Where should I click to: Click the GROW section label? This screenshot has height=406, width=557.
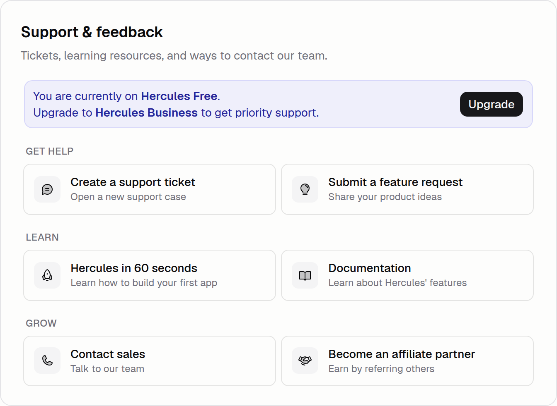click(41, 323)
